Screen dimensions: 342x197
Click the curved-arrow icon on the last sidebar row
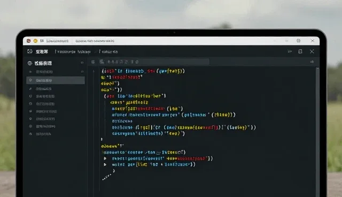point(30,134)
